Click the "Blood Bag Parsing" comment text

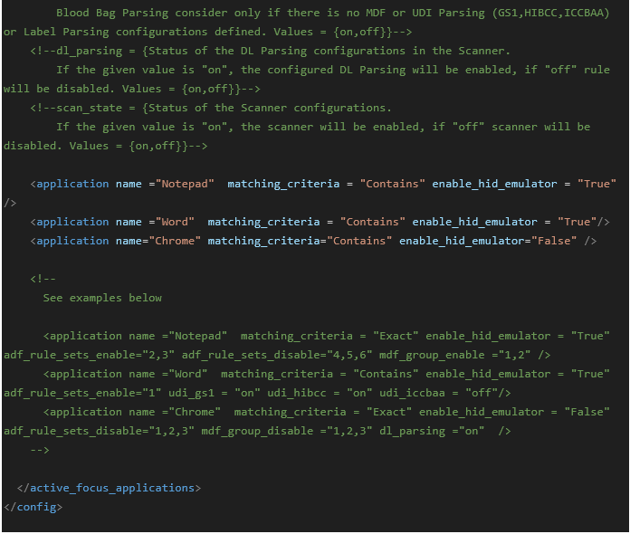pos(112,14)
